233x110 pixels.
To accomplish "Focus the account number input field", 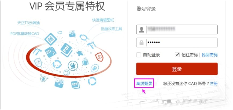I will pos(177,30).
